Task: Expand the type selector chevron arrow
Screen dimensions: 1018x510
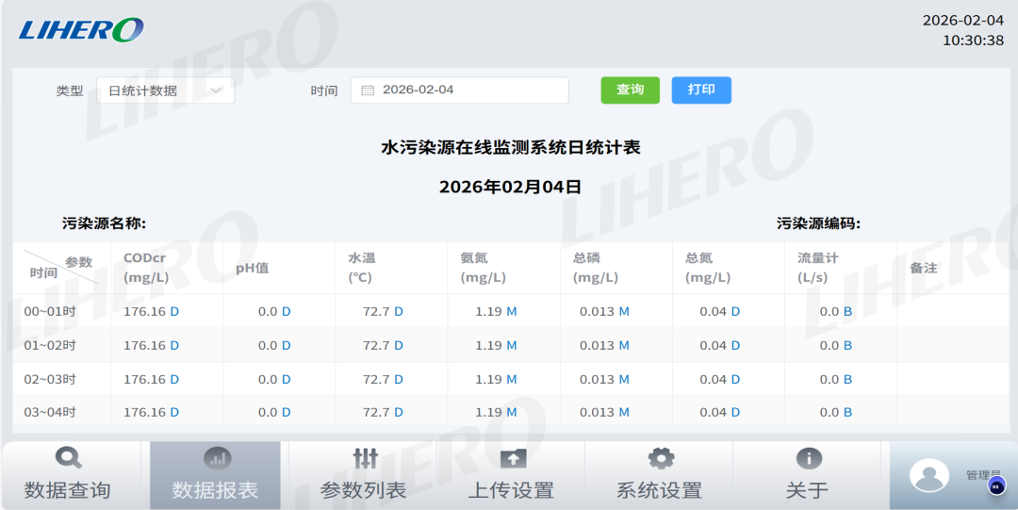Action: click(x=216, y=90)
